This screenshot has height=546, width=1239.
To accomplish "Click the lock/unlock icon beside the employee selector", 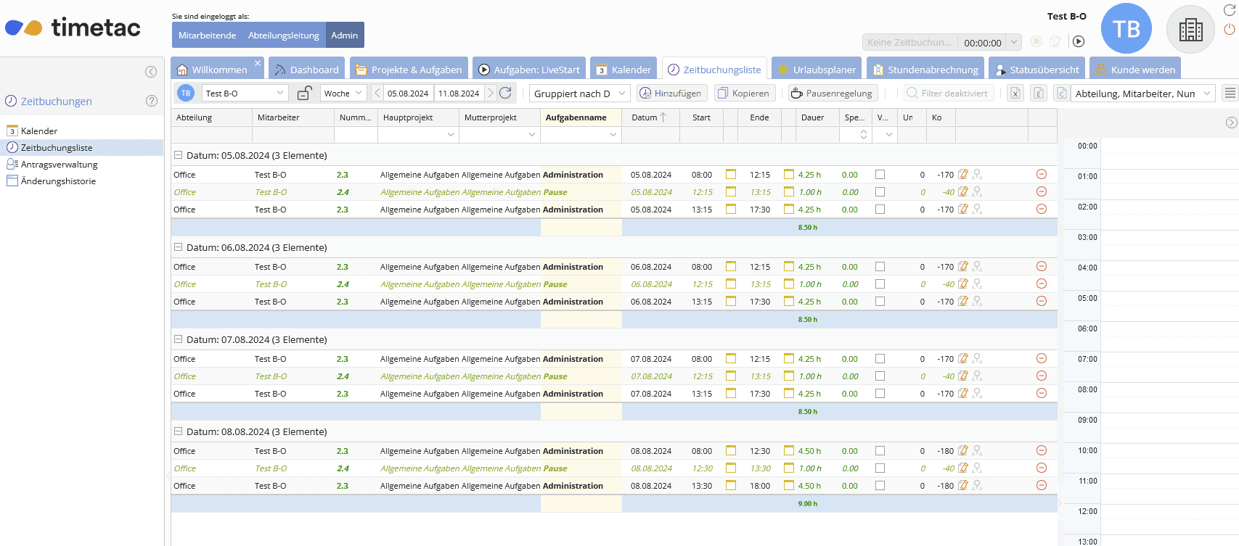I will tap(305, 93).
